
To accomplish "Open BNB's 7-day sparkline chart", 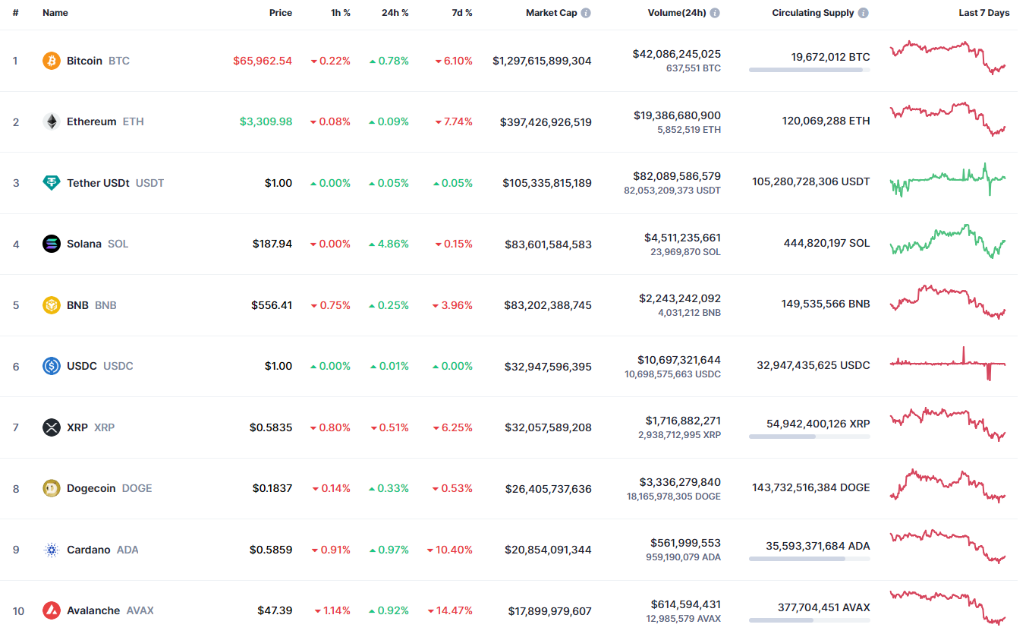I will 948,302.
